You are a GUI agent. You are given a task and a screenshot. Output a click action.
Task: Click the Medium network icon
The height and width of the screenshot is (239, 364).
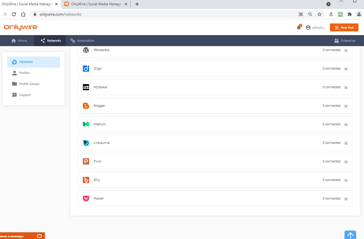[x=86, y=124]
